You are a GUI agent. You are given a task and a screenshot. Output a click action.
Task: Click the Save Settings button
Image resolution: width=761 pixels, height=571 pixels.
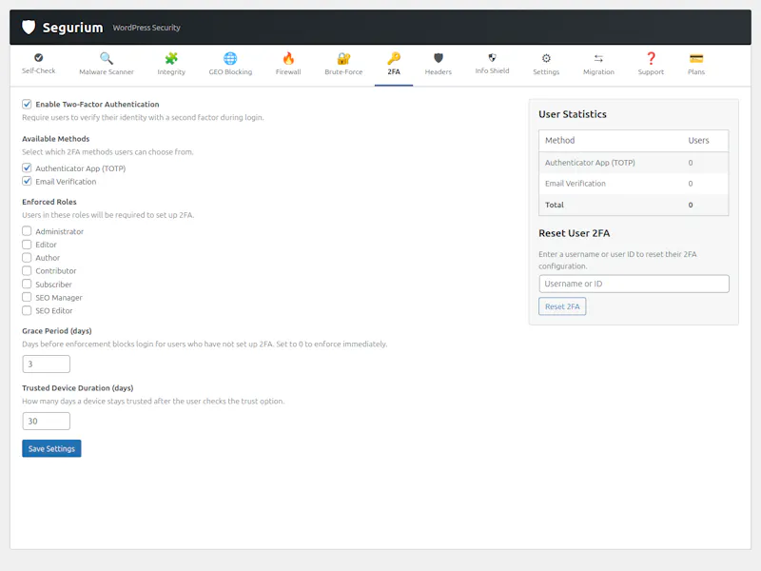[x=51, y=448]
